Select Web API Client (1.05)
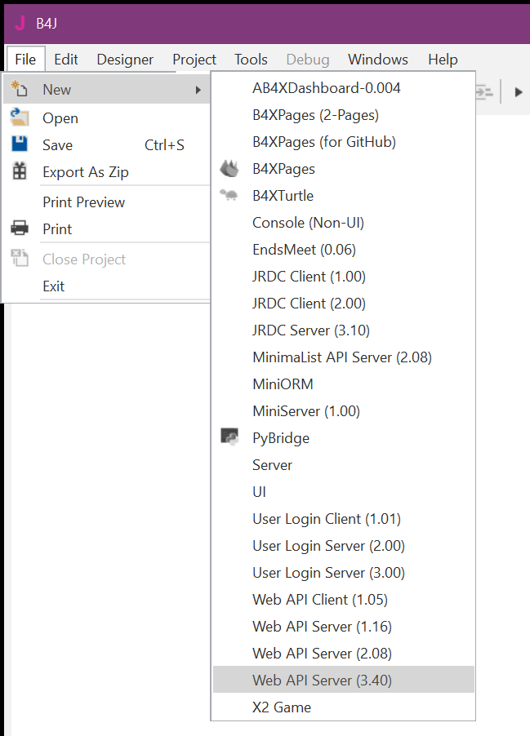 (344, 599)
